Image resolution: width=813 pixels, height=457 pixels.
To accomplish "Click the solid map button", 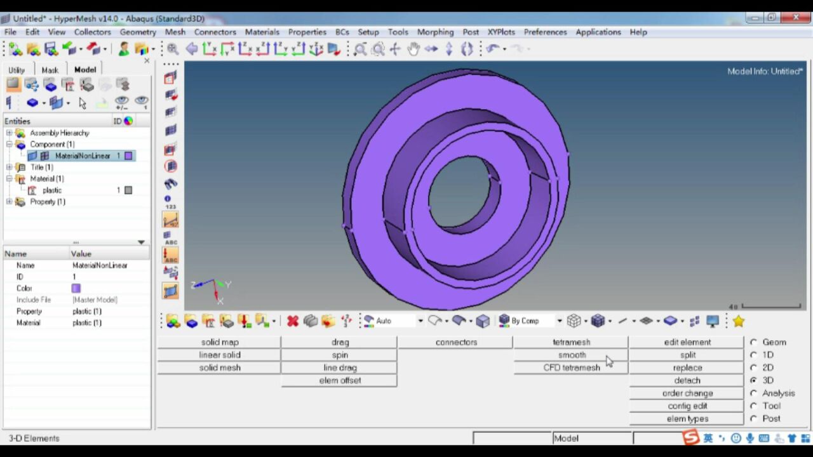I will tap(219, 342).
